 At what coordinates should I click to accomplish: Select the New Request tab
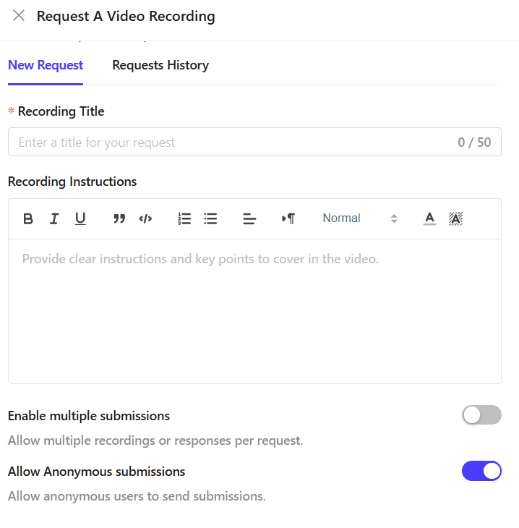coord(46,65)
